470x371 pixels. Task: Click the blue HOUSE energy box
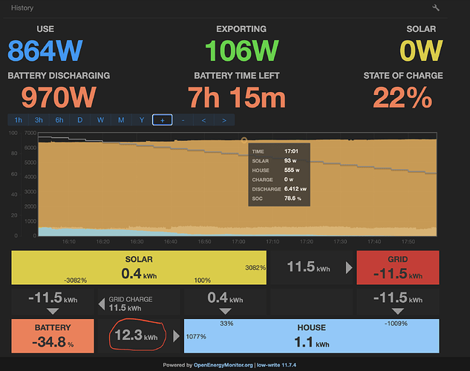pyautogui.click(x=311, y=336)
